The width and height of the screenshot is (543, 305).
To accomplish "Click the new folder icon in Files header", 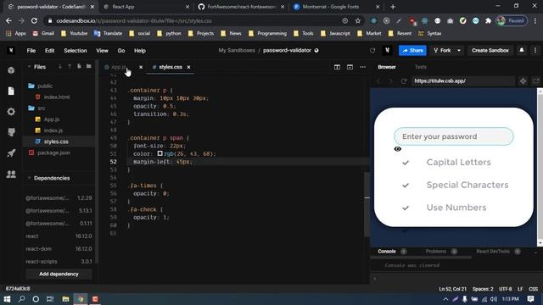I will pos(89,66).
